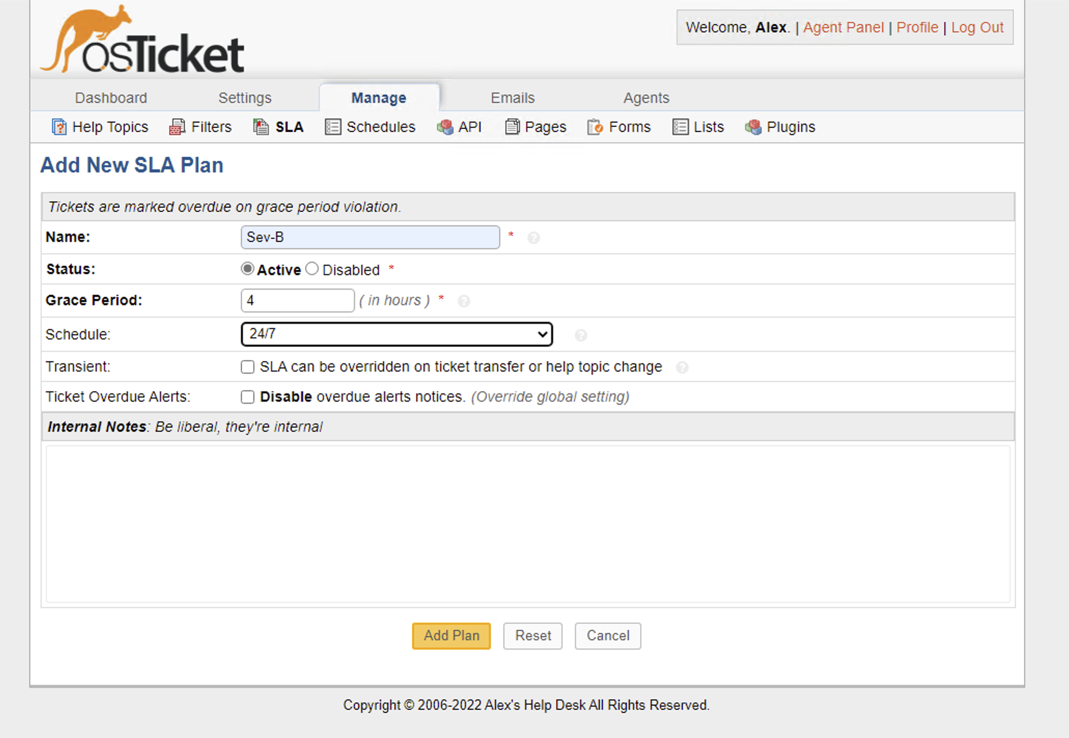Click help tip icon beside Grace Period
1069x738 pixels.
(x=463, y=301)
